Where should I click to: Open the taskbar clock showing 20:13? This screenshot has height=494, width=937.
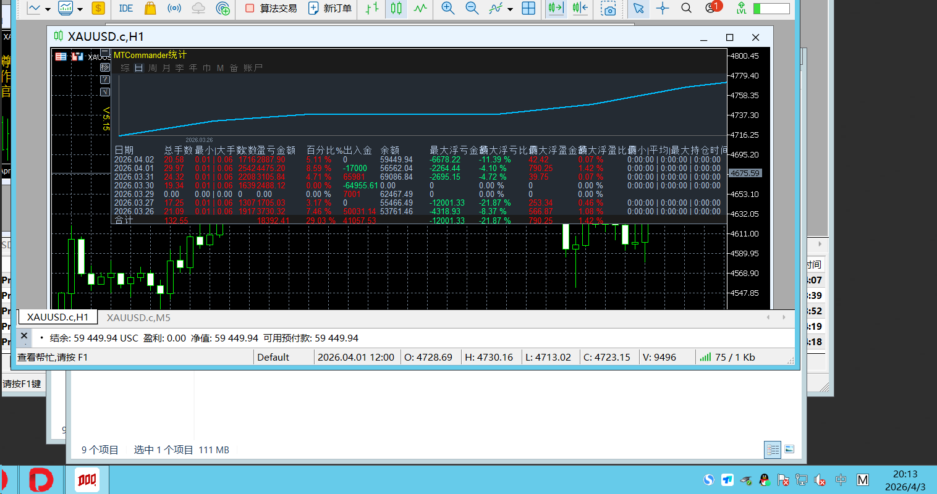point(905,480)
